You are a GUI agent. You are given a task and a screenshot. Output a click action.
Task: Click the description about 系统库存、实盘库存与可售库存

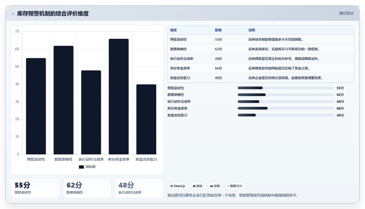284,49
